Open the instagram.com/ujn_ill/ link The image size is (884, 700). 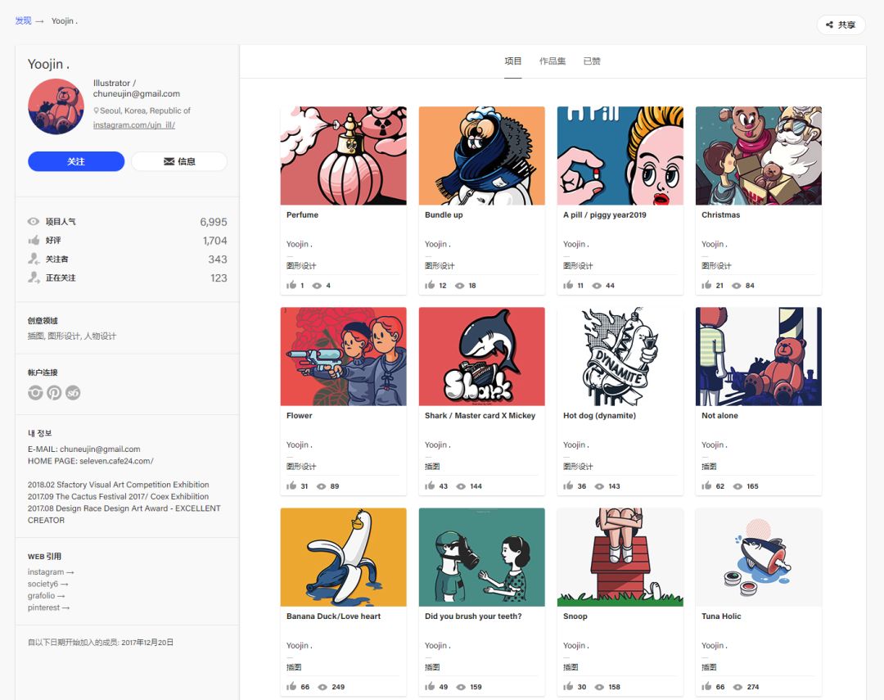click(134, 125)
